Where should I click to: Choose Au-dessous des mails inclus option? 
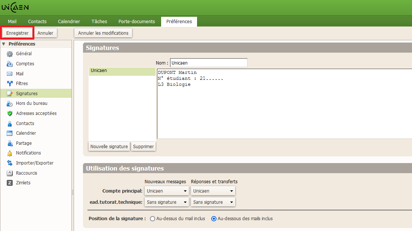click(x=214, y=219)
